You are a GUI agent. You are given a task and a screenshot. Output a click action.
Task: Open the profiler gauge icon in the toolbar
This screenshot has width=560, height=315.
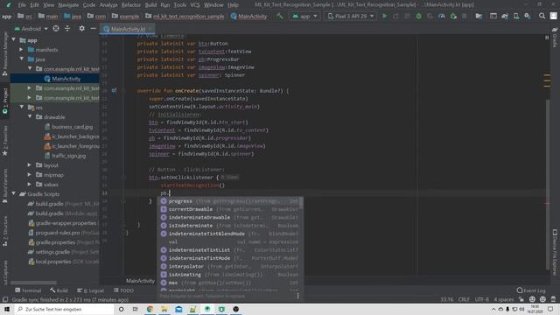(441, 16)
